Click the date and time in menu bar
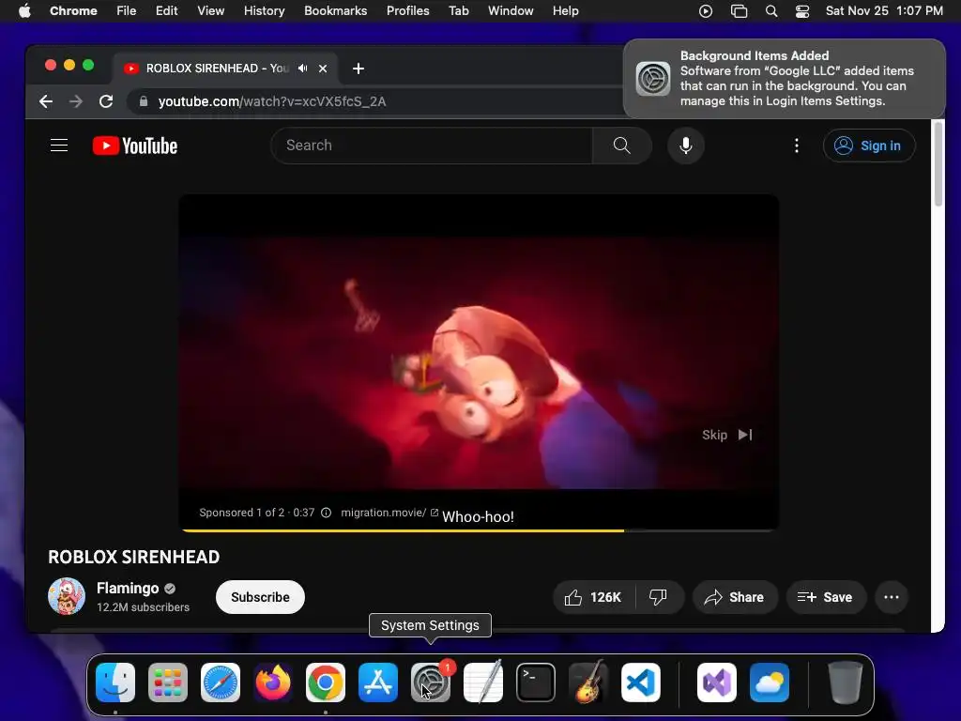 (x=884, y=11)
